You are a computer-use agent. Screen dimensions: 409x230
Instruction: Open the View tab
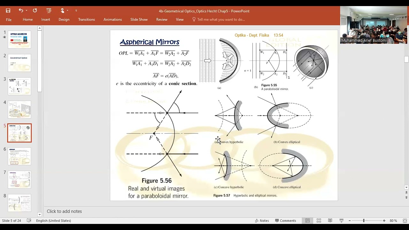coord(180,19)
